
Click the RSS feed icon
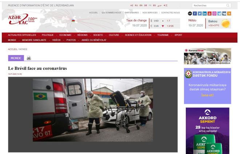click(x=229, y=13)
